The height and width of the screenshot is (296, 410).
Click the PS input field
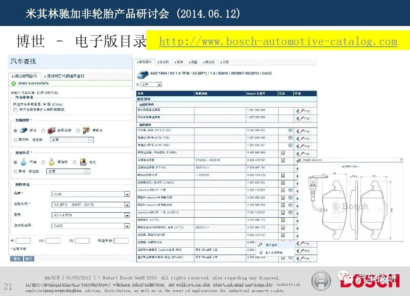[82, 241]
